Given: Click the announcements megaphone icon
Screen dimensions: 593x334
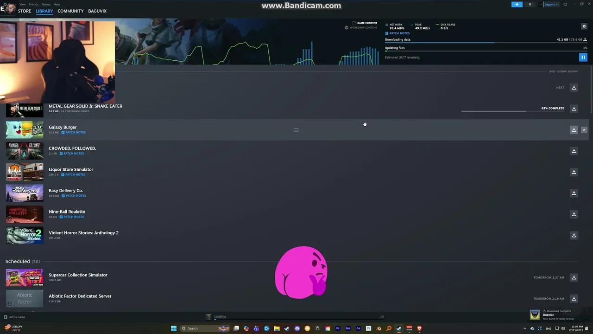Looking at the screenshot, I should 517,4.
